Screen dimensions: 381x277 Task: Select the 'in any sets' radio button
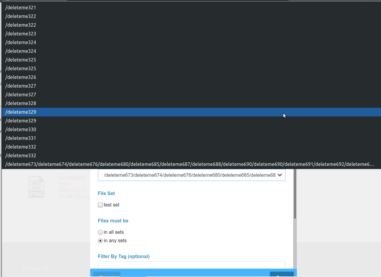click(x=100, y=240)
